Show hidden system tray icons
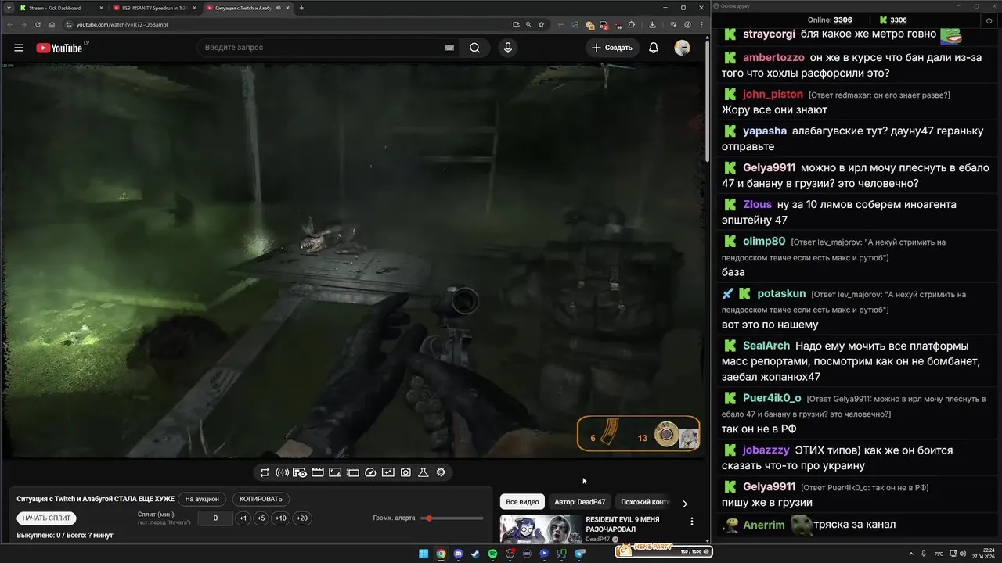 (x=912, y=554)
